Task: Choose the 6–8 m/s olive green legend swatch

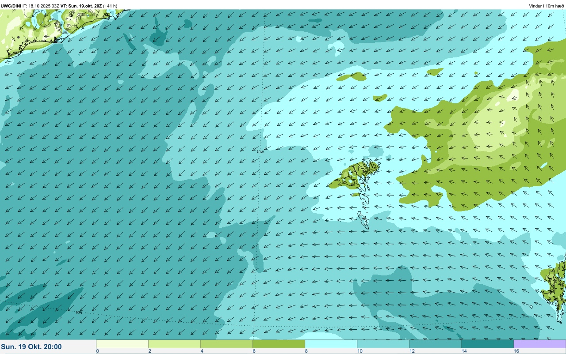Action: click(x=279, y=344)
